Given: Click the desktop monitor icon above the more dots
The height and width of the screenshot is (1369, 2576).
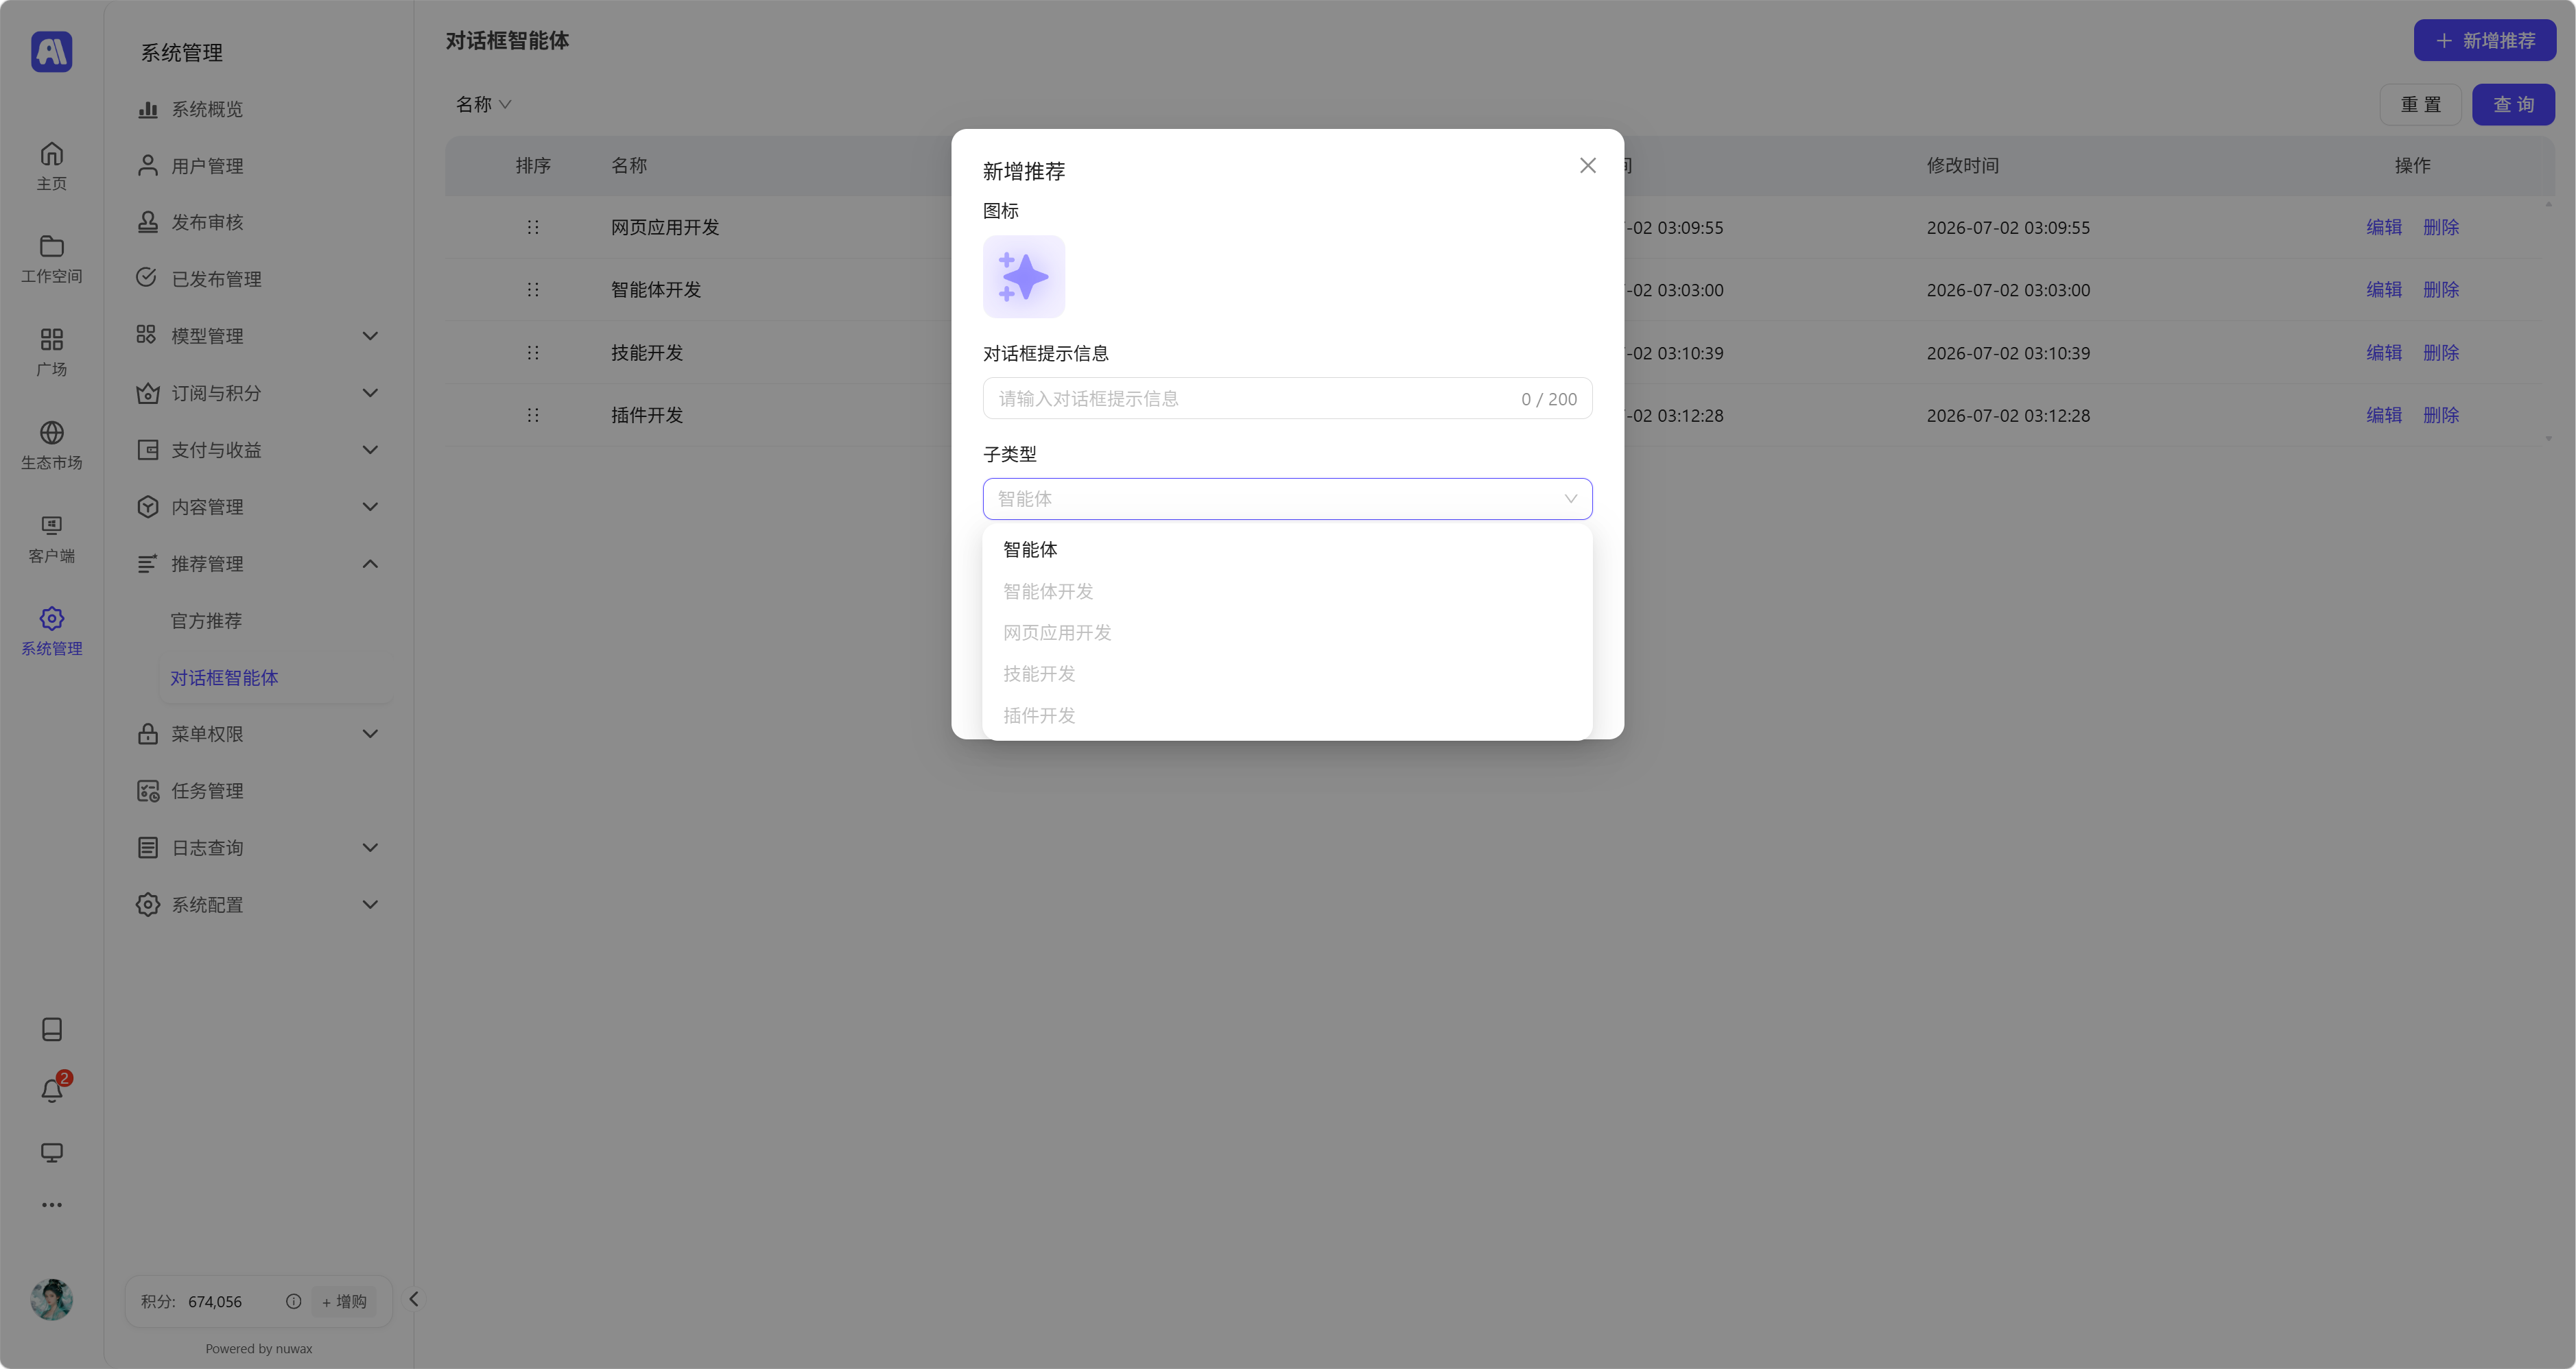Looking at the screenshot, I should click(52, 1152).
